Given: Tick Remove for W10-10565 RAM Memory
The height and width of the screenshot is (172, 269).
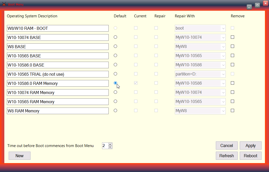Looking at the screenshot, I should click(x=232, y=101).
